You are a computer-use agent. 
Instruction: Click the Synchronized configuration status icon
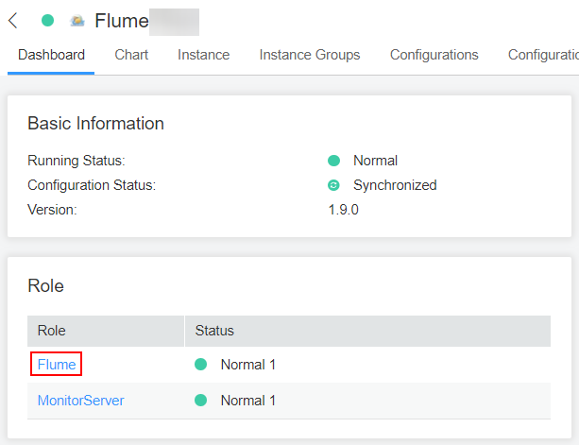(333, 185)
